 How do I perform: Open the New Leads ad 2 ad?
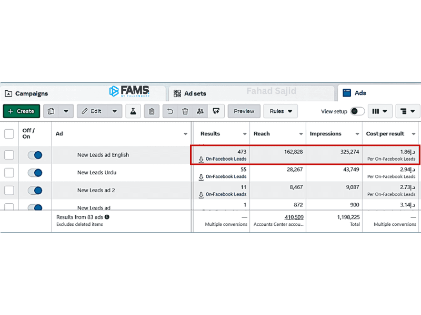(96, 190)
